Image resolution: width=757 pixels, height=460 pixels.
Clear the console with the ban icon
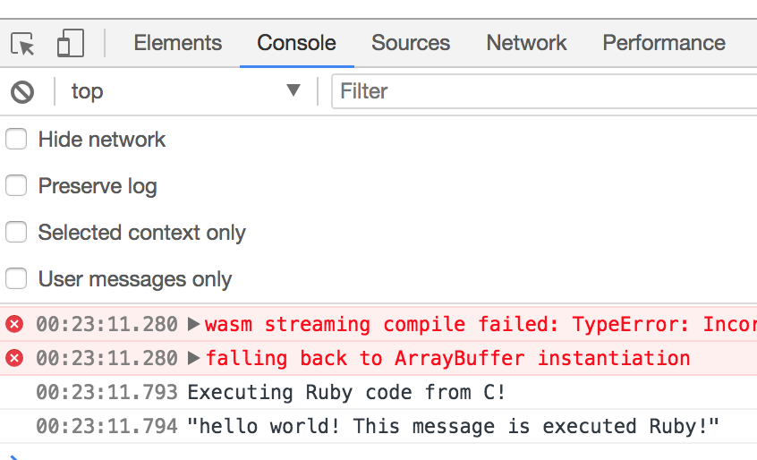[x=22, y=91]
